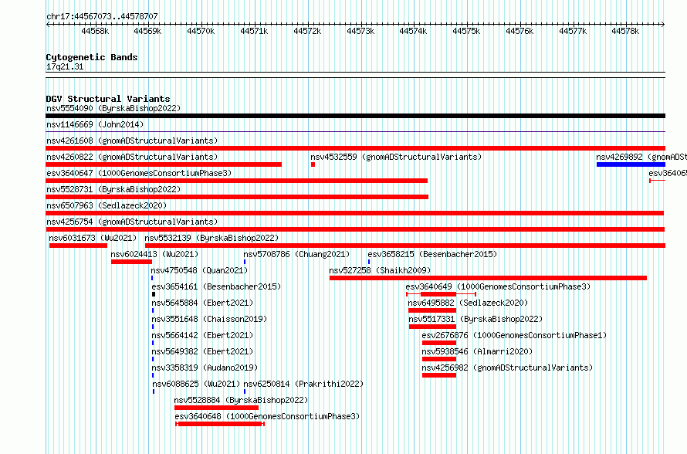Select esv3640647 1000GenomesConsortiumPhase3 label
The image size is (687, 454).
(139, 173)
